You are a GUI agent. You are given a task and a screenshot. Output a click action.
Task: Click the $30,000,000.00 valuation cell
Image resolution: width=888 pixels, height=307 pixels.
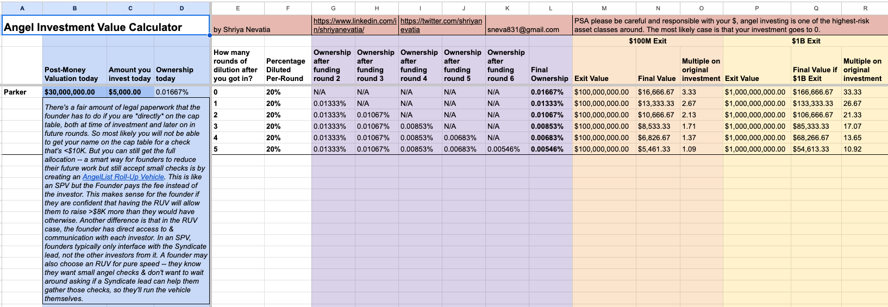click(x=75, y=92)
